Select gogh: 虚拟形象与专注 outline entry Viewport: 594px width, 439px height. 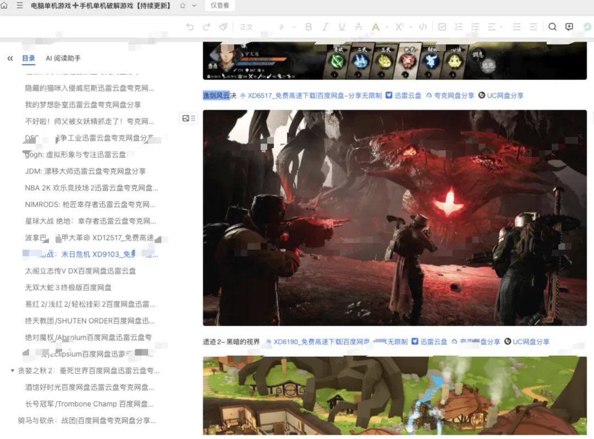(75, 154)
